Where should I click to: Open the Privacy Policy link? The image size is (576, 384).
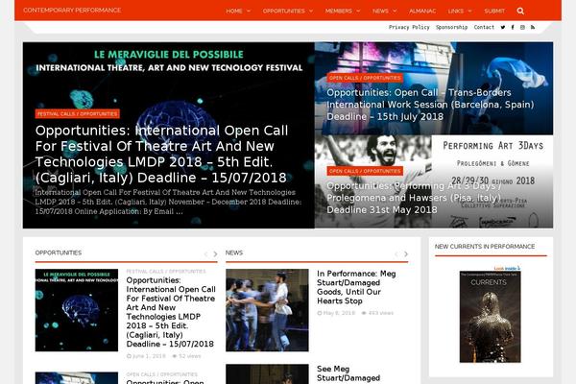pyautogui.click(x=409, y=27)
